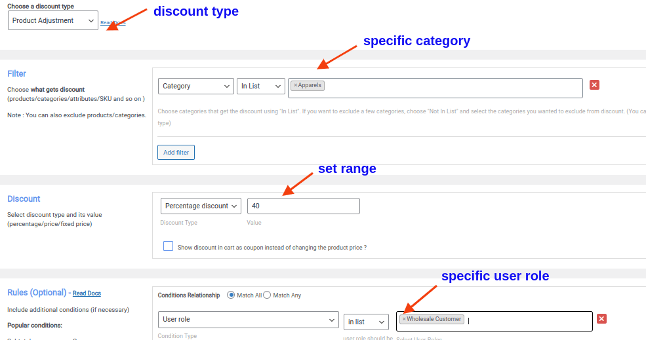The width and height of the screenshot is (646, 340).
Task: Delete the User role condition row
Action: click(x=601, y=319)
